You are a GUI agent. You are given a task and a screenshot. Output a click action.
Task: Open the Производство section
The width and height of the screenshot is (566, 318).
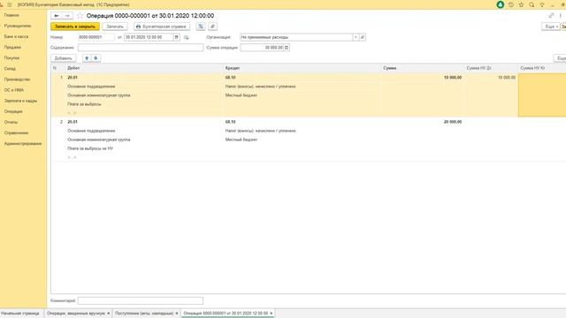tap(17, 79)
